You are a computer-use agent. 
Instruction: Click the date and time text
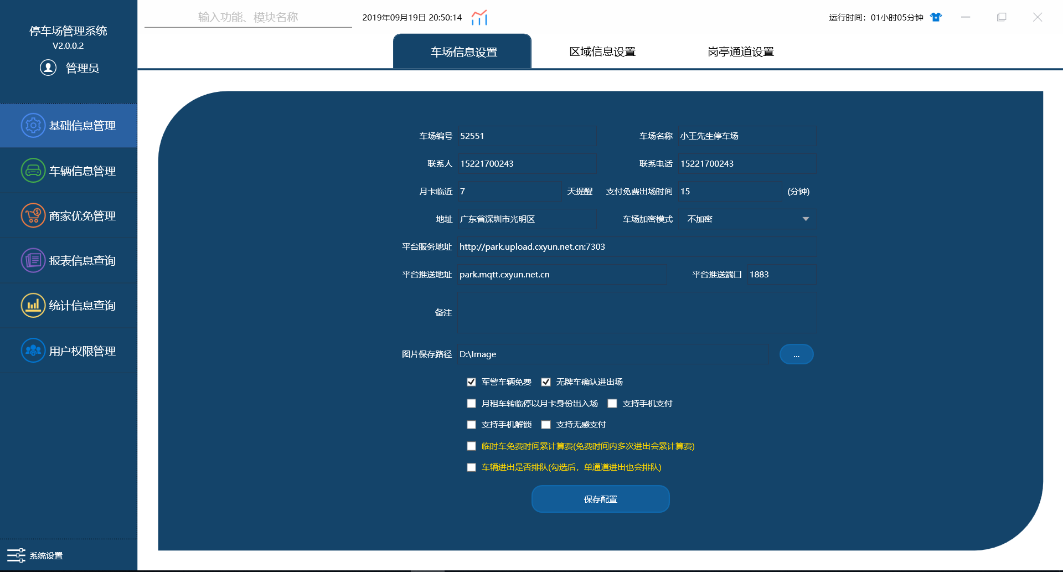[x=412, y=17]
